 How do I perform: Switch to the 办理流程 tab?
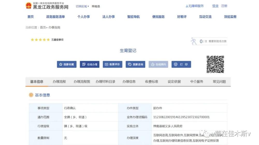click(59, 82)
